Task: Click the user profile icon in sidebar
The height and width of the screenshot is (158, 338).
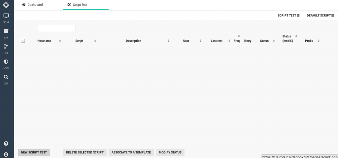Action: tap(6, 154)
